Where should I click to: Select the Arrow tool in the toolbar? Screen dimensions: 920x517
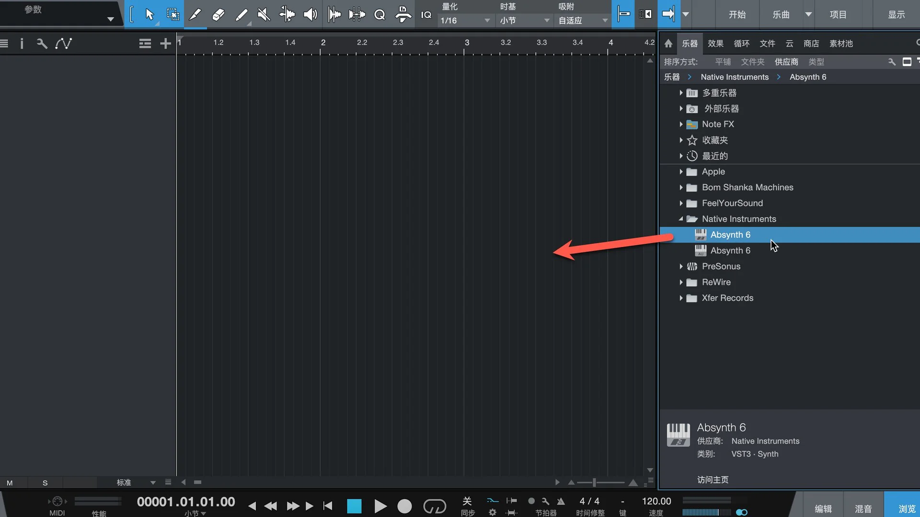point(149,14)
